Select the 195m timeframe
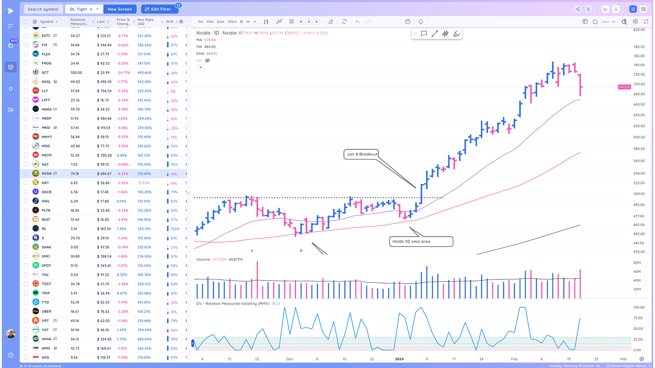655x368 pixels. (232, 21)
